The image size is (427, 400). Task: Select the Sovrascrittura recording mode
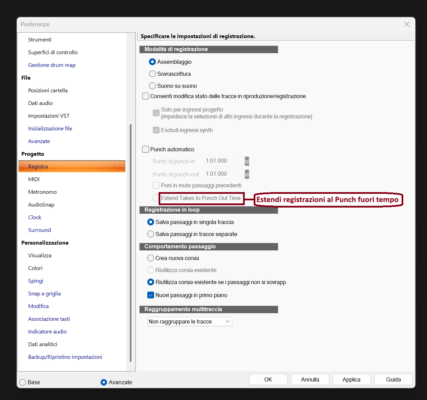[170, 74]
